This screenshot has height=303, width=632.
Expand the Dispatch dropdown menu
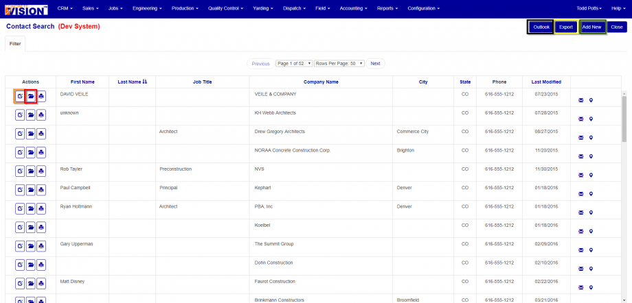[294, 8]
